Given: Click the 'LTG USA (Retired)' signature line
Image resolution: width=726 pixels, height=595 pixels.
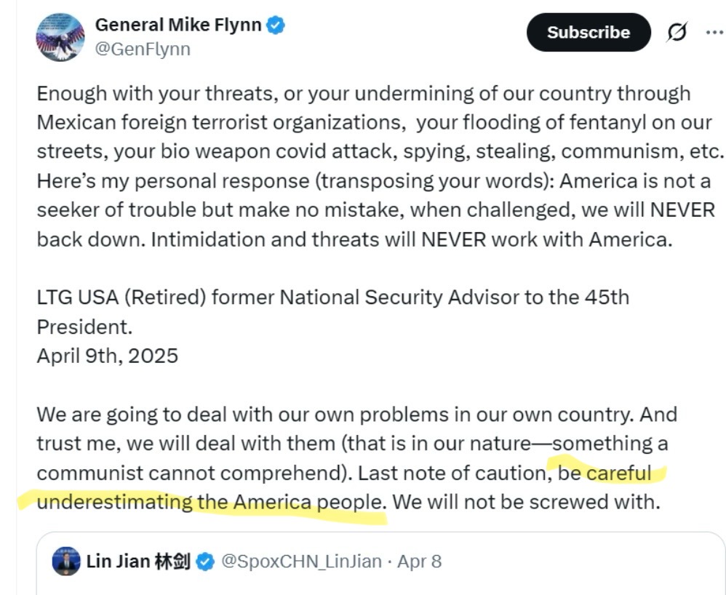Looking at the screenshot, I should click(x=333, y=297).
